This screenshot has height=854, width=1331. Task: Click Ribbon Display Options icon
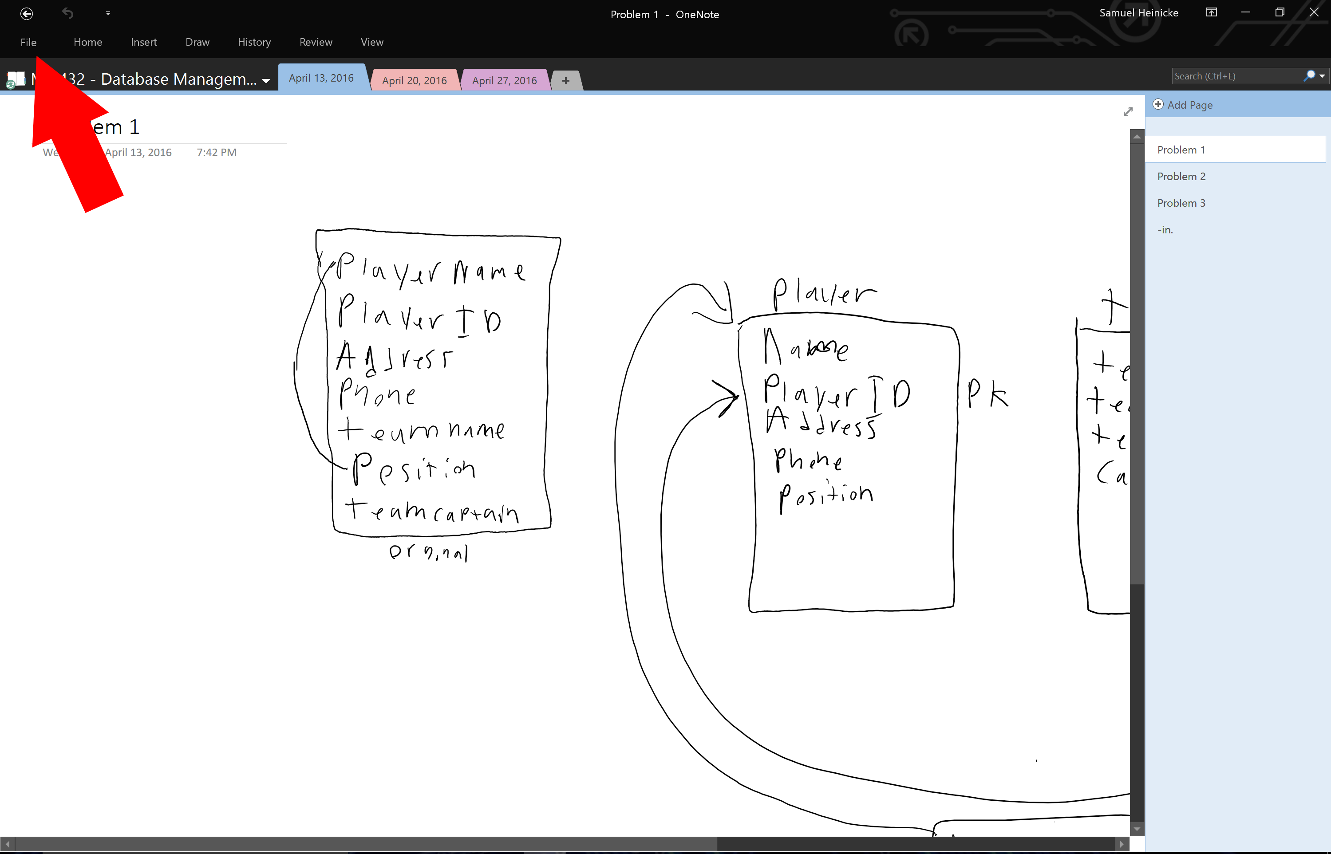[x=1211, y=13]
